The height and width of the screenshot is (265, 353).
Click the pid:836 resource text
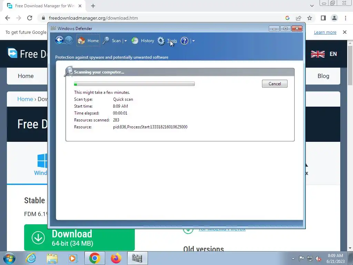(x=150, y=127)
